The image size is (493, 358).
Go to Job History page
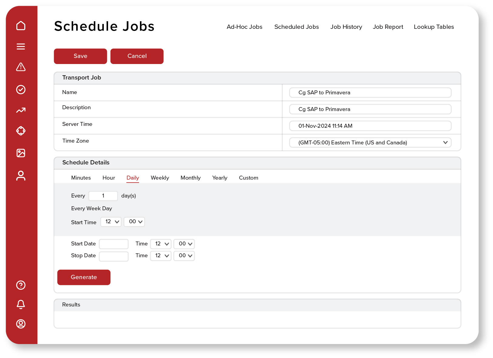click(346, 27)
